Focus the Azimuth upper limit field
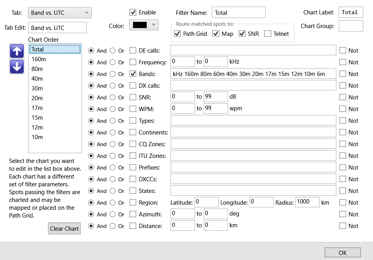373x260 pixels. pyautogui.click(x=215, y=214)
